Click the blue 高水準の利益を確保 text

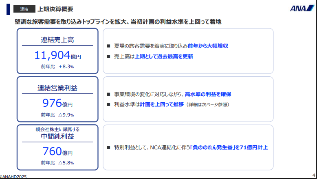click(208, 94)
